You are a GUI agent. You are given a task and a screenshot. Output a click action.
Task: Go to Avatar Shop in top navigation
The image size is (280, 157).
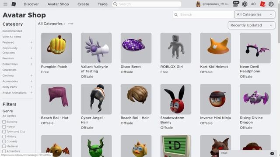coord(58,4)
